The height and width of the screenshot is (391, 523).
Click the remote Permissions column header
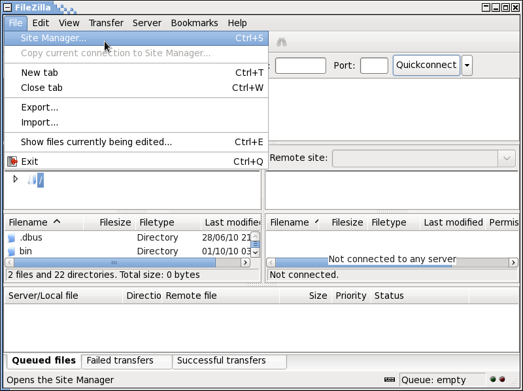pyautogui.click(x=503, y=222)
